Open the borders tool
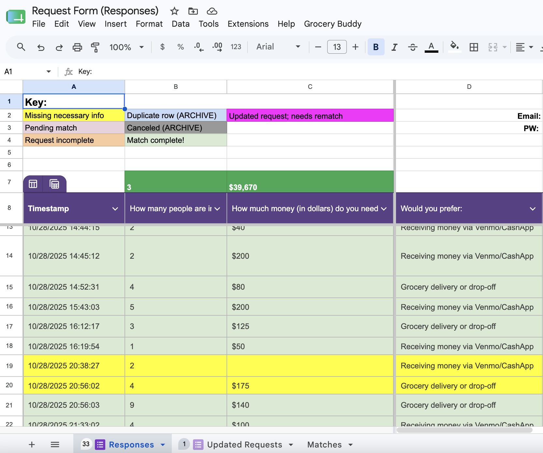The height and width of the screenshot is (453, 543). point(474,47)
